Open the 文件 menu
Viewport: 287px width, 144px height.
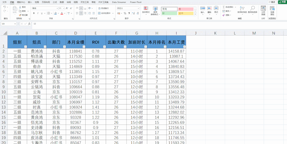[5, 2]
